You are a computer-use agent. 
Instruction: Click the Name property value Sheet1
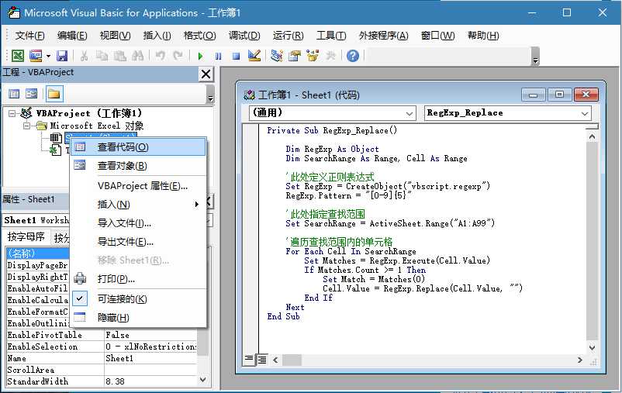point(150,358)
